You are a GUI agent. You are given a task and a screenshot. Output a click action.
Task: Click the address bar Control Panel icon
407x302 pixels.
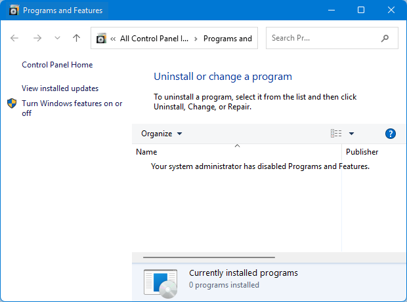101,39
